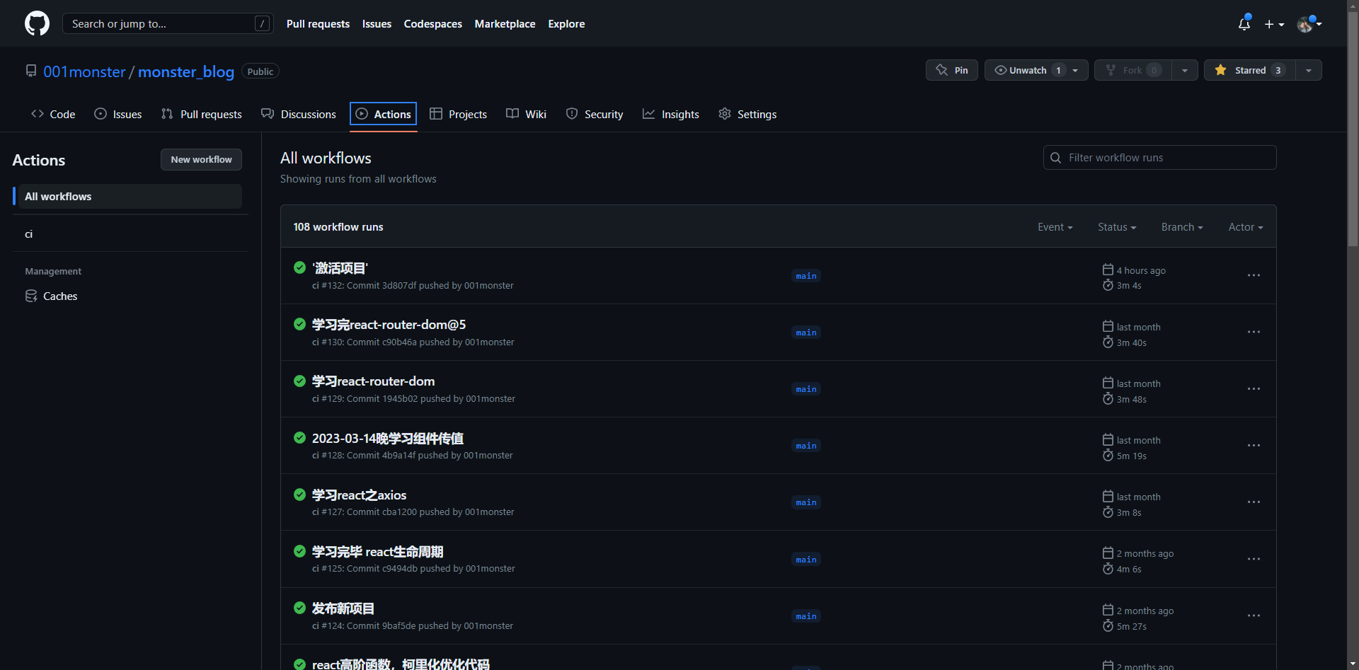
Task: Open Codespaces in top navigation
Action: tap(432, 23)
